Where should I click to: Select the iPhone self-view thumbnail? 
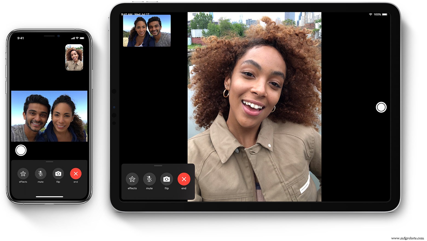[74, 57]
